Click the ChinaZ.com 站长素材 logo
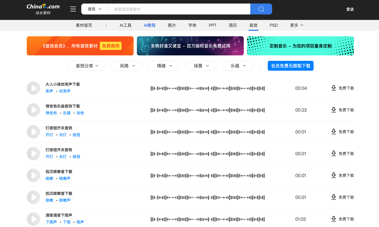379x227 pixels. (x=43, y=9)
